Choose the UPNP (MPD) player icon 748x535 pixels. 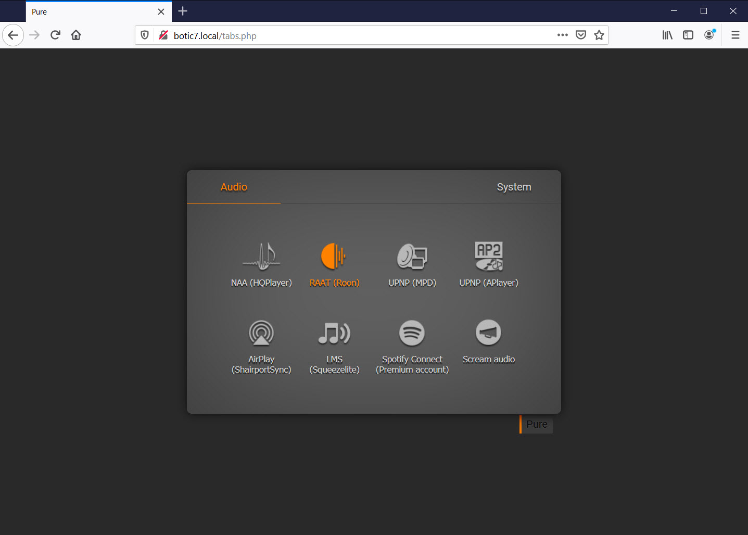coord(412,256)
